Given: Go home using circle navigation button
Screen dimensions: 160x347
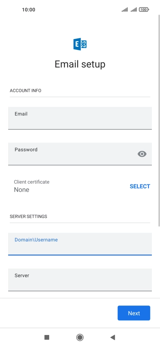Looking at the screenshot, I should click(80, 337).
